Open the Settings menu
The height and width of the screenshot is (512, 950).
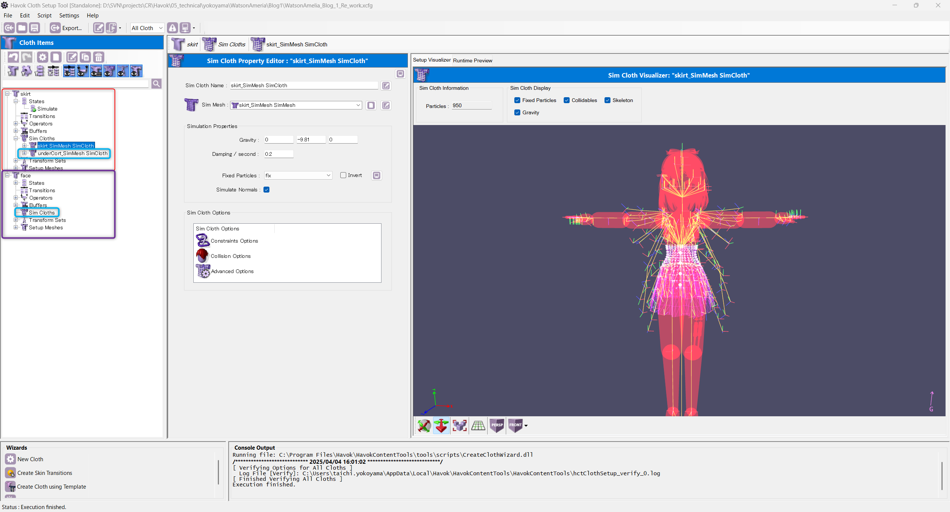click(x=69, y=16)
